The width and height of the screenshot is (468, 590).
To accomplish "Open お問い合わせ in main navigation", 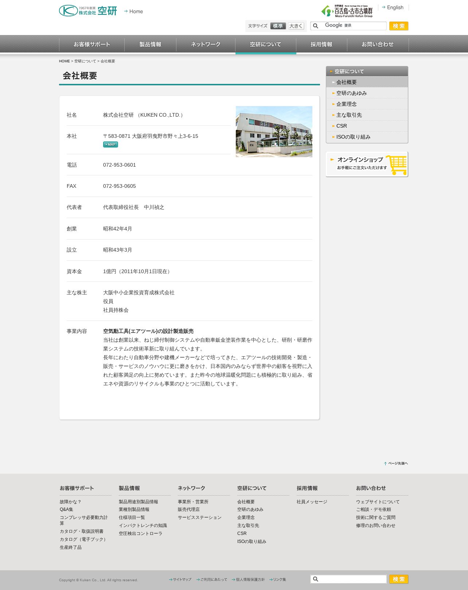I will 378,44.
